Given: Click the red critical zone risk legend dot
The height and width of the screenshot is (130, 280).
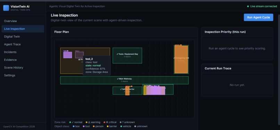Looking at the screenshot, I should (104, 122).
